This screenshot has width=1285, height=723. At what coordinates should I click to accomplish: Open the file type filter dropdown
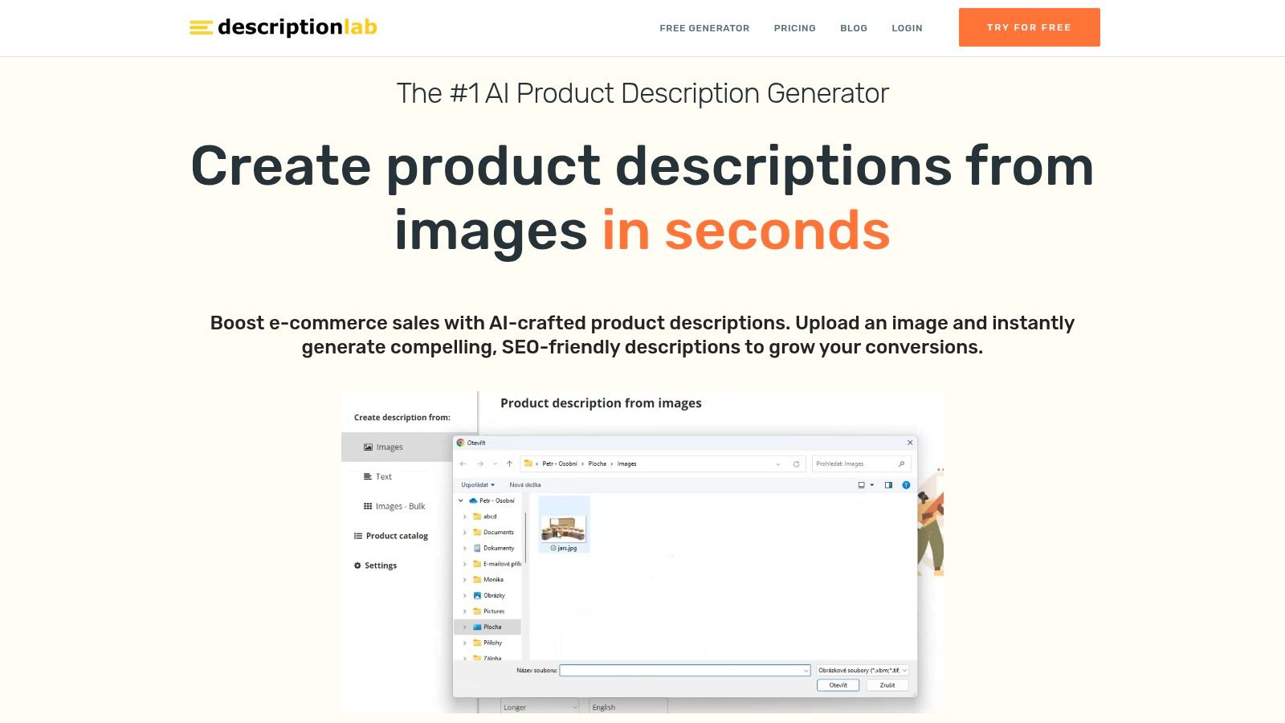tap(862, 670)
